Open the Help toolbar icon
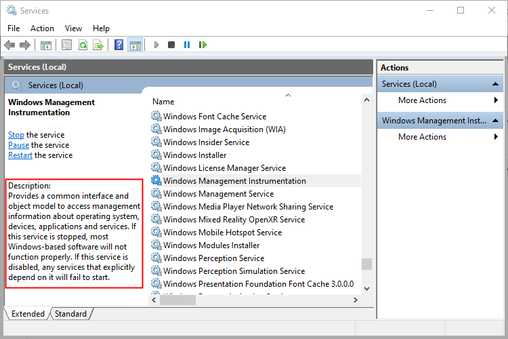The width and height of the screenshot is (508, 339). tap(119, 45)
